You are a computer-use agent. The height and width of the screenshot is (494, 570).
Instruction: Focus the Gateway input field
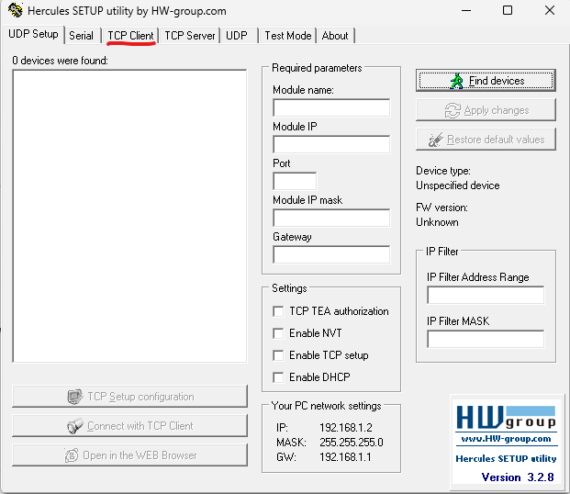pos(331,254)
